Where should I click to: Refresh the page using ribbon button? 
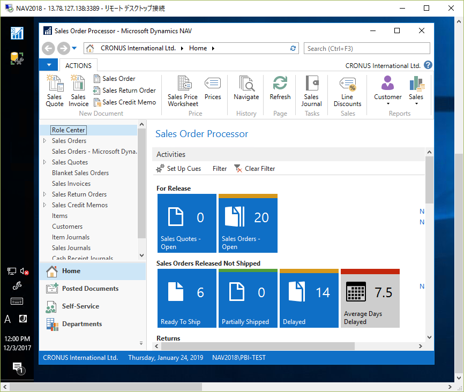pos(280,88)
